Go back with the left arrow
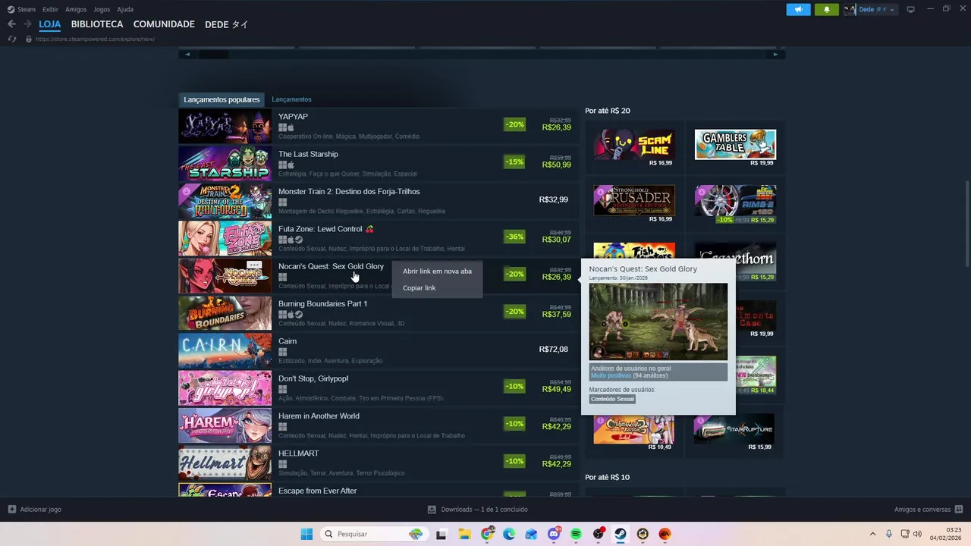This screenshot has height=546, width=971. (11, 24)
